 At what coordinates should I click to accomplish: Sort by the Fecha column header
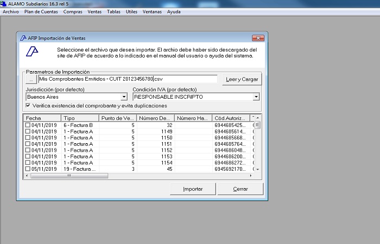click(x=42, y=118)
